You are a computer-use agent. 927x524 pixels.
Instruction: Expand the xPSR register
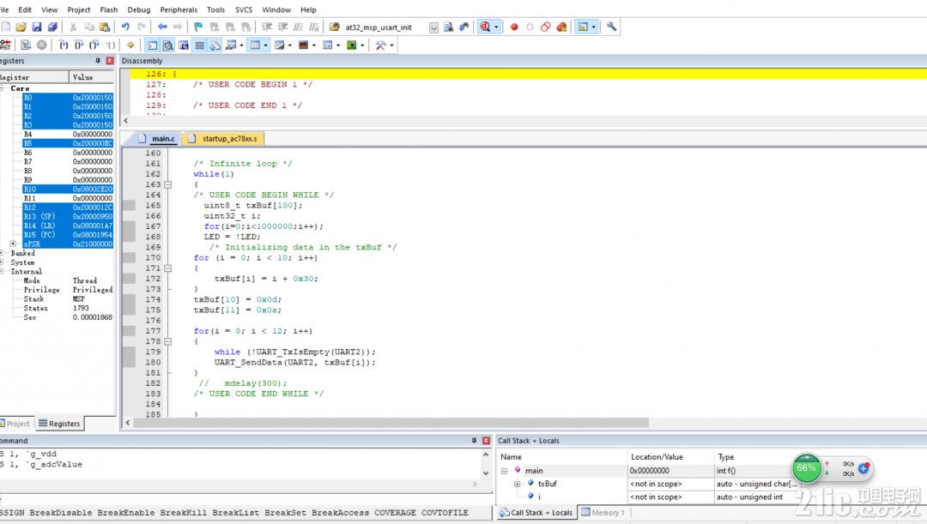point(13,244)
